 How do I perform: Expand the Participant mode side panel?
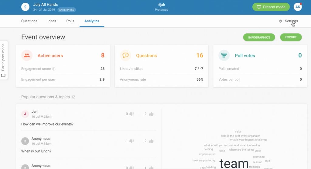[x=3, y=60]
